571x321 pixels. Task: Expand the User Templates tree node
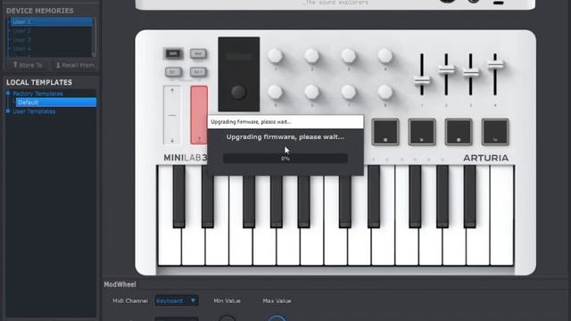[8, 111]
